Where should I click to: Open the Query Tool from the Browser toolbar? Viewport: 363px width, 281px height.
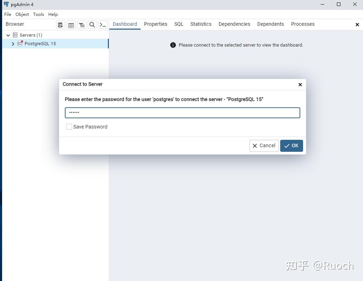[x=60, y=25]
